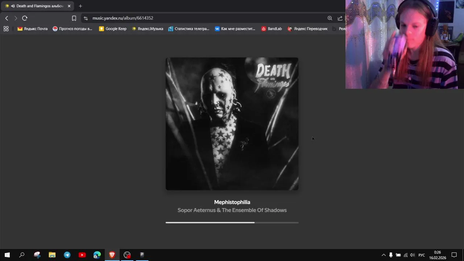Open the Яндекс Переводчик bookmark
This screenshot has height=261, width=464.
[307, 29]
